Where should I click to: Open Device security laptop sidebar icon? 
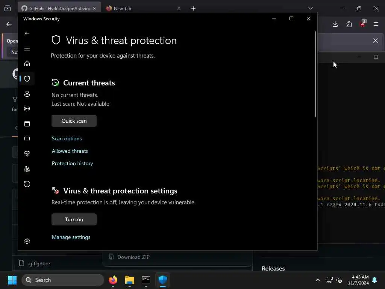pos(27,139)
